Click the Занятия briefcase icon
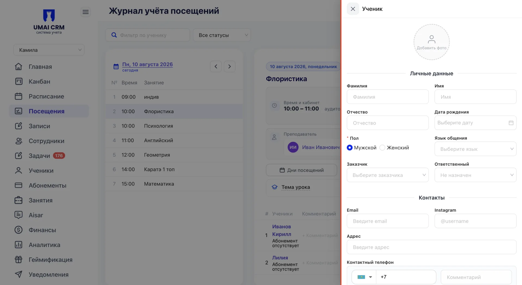Image resolution: width=522 pixels, height=285 pixels. tap(18, 200)
